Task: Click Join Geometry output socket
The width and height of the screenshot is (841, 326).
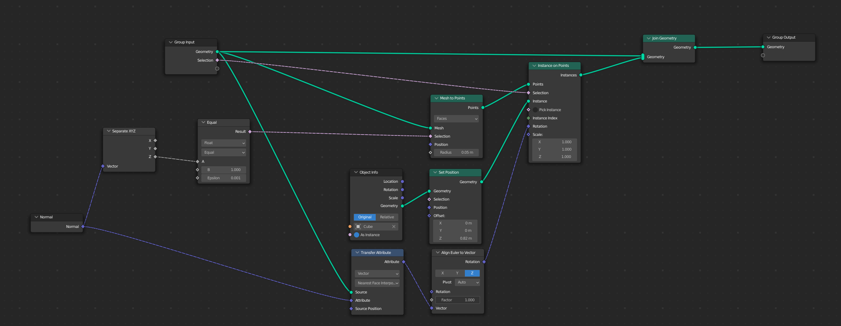Action: coord(695,47)
